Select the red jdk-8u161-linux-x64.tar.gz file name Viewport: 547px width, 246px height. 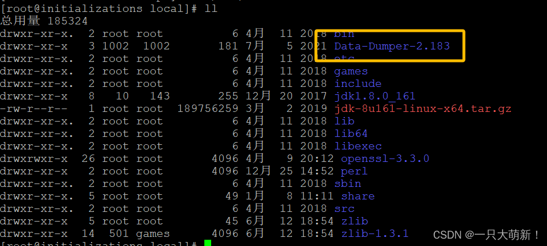423,109
